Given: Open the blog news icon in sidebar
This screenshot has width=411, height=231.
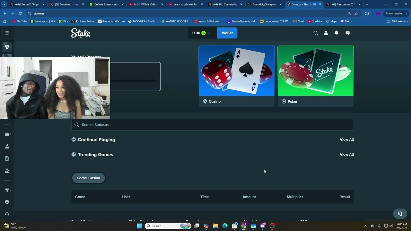Looking at the screenshot, I should click(7, 158).
